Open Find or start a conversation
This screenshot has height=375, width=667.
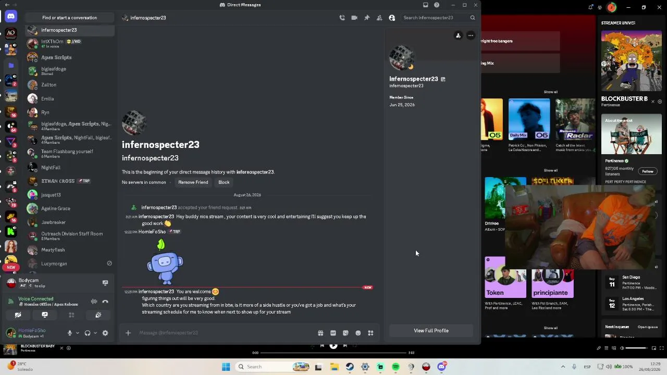point(69,18)
